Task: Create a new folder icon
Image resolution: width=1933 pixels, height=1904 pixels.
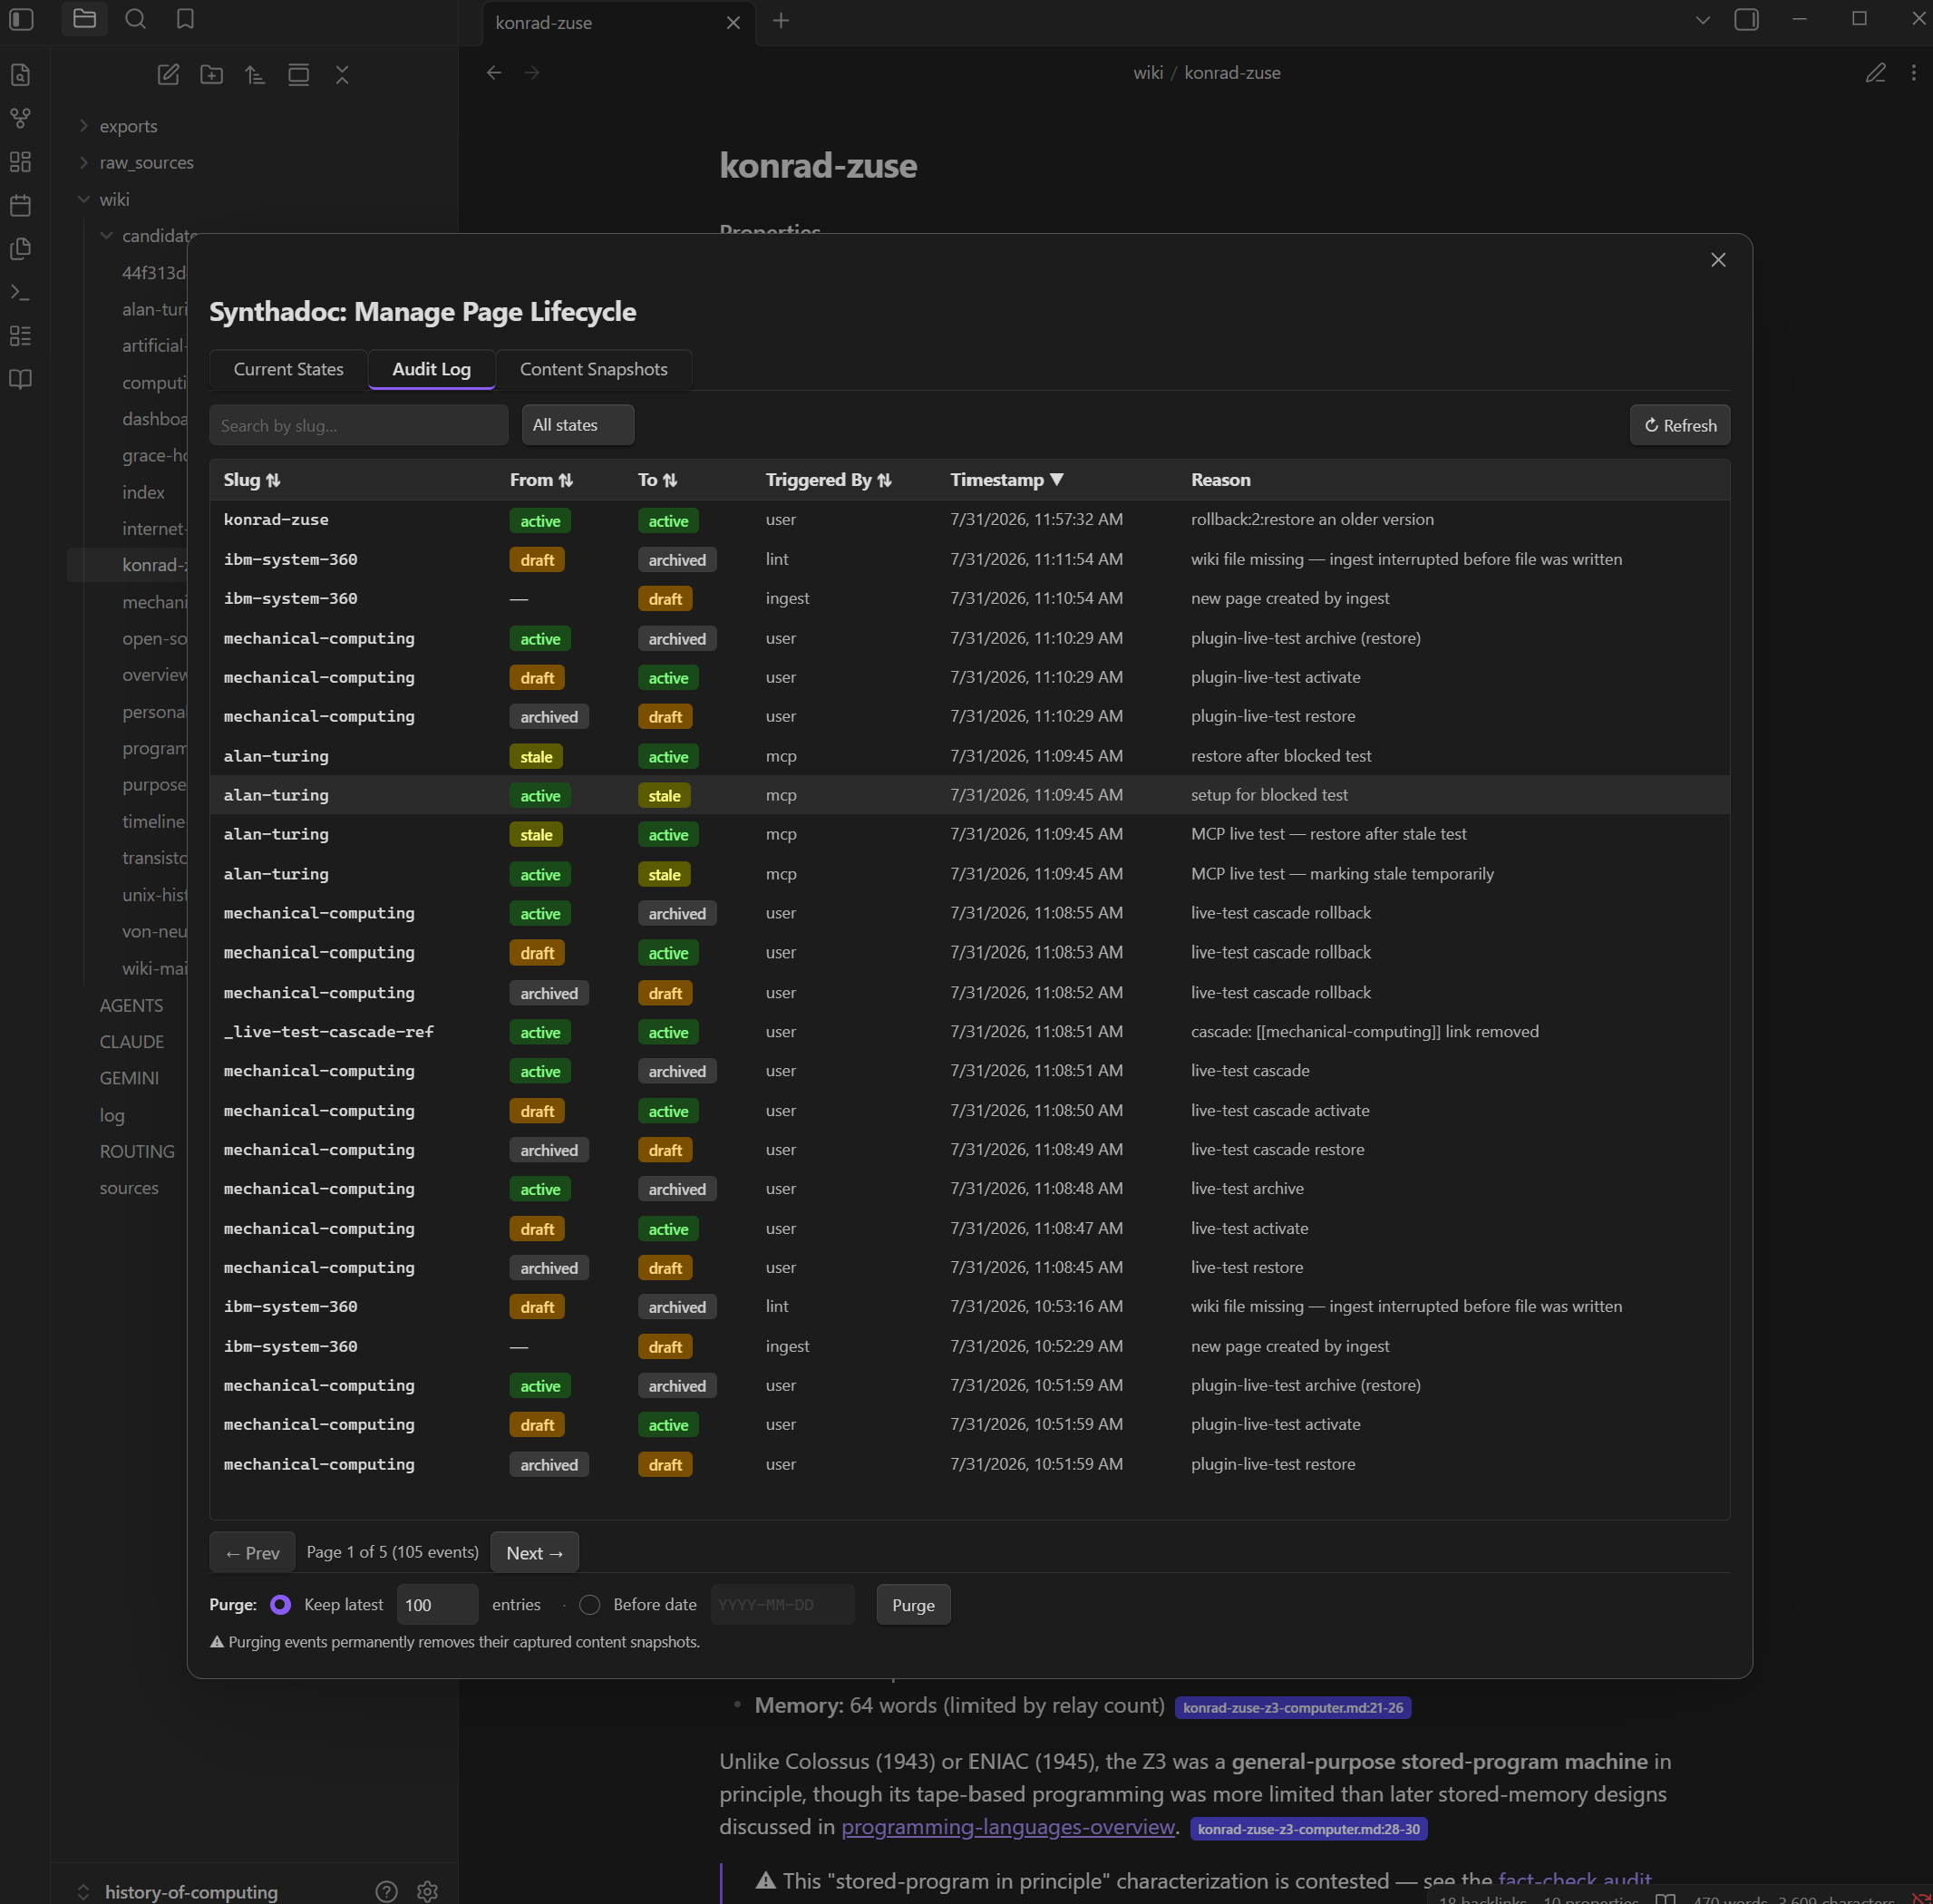Action: [211, 74]
